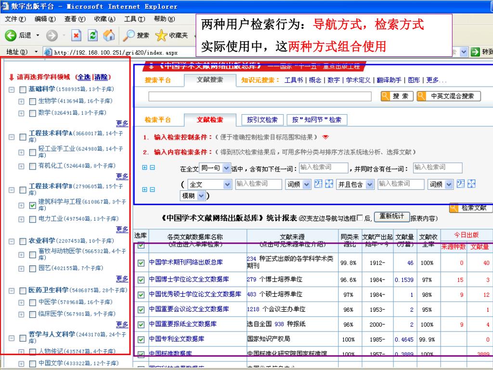Viewport: 493px width, 370px height.
Task: Click the 学术定义 link
Action: (358, 80)
